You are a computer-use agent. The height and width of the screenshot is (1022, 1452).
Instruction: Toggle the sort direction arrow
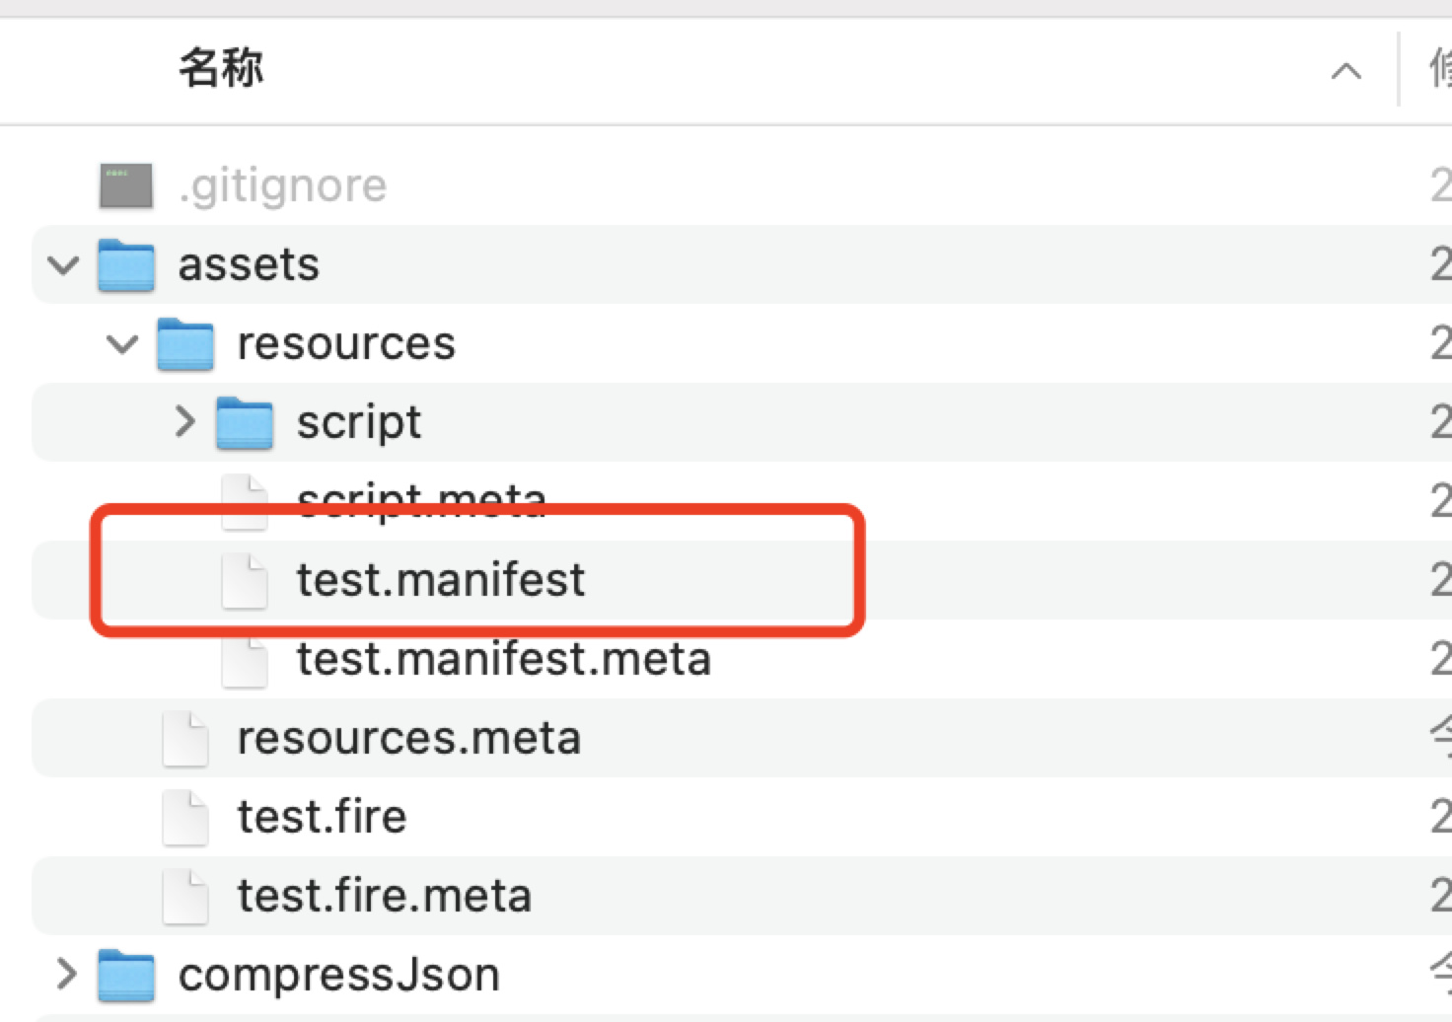point(1345,71)
